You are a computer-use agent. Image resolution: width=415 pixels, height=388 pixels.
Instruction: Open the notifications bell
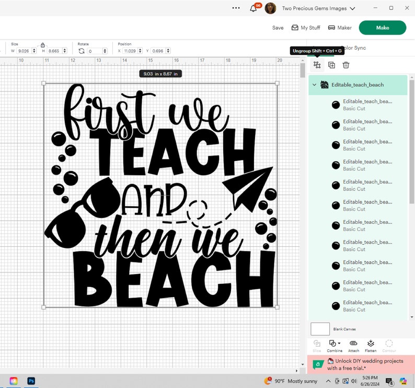tap(253, 8)
